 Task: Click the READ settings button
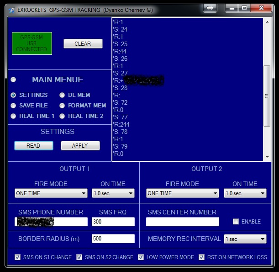[34, 145]
